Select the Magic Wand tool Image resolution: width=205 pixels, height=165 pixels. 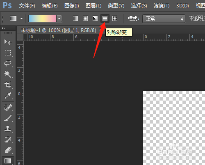(x=8, y=74)
